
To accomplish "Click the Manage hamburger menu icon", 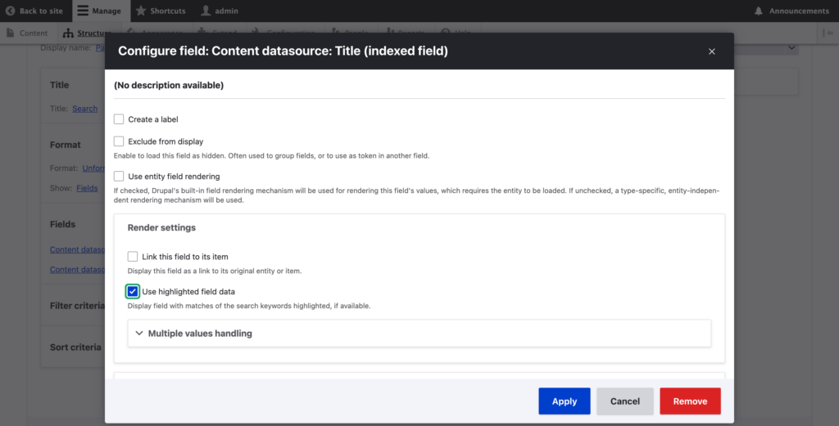I will click(83, 11).
